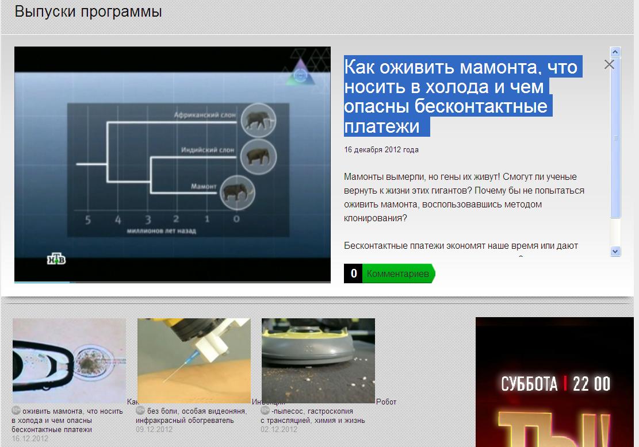Open the cell injection episode thumbnail
This screenshot has height=447, width=639.
point(69,361)
